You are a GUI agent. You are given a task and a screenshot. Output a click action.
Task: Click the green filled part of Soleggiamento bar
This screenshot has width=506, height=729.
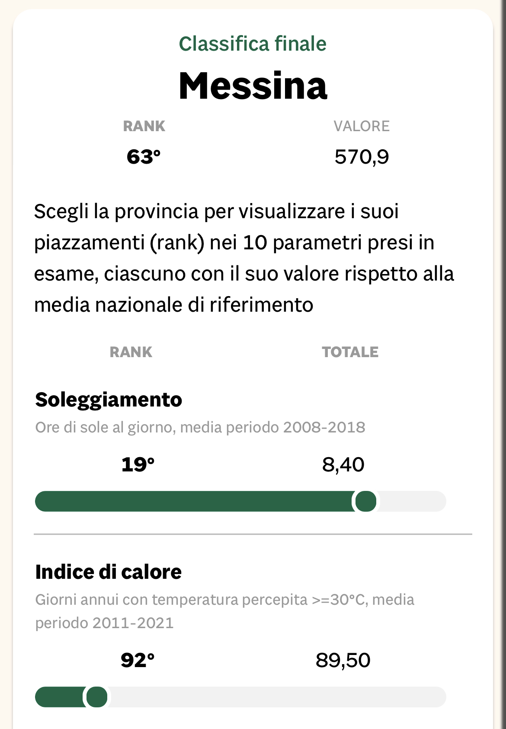(x=195, y=501)
